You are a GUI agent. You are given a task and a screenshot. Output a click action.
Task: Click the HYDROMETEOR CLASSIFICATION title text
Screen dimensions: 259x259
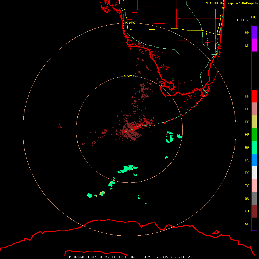(101, 257)
